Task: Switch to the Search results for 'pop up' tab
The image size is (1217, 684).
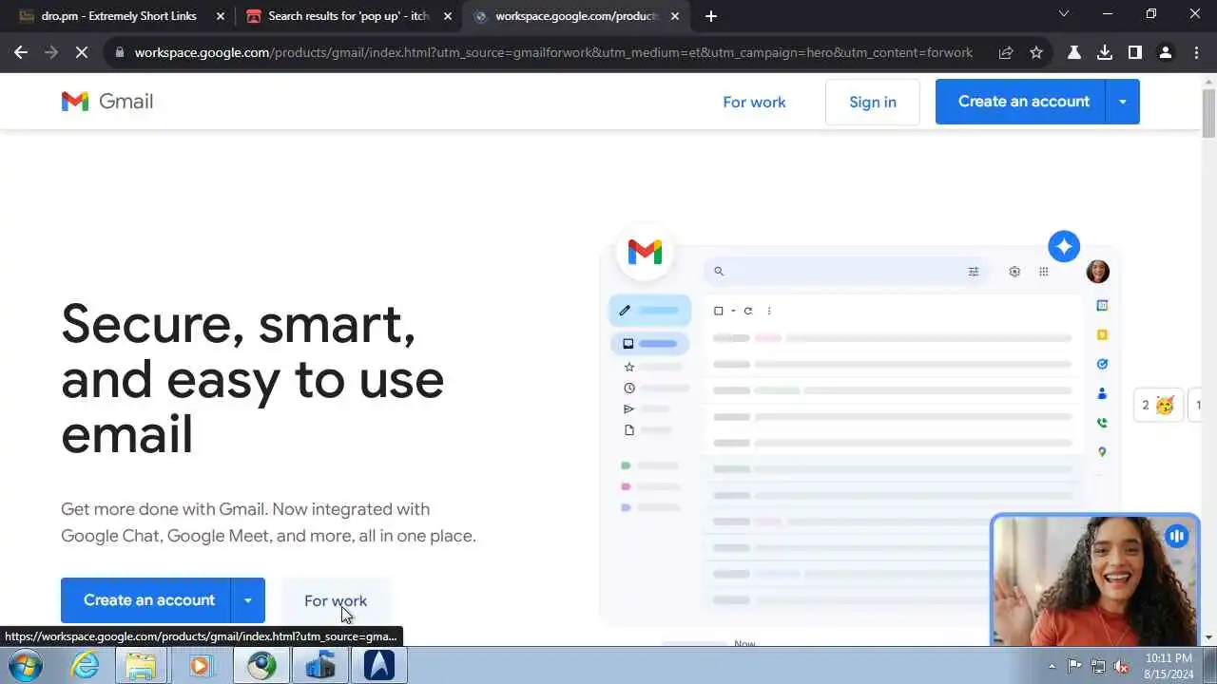Action: point(348,16)
